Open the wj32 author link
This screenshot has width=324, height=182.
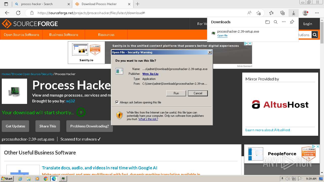pos(70,101)
